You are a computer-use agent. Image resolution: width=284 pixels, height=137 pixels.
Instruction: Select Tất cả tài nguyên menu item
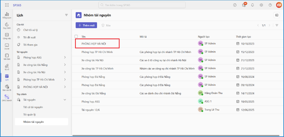[x=33, y=107]
